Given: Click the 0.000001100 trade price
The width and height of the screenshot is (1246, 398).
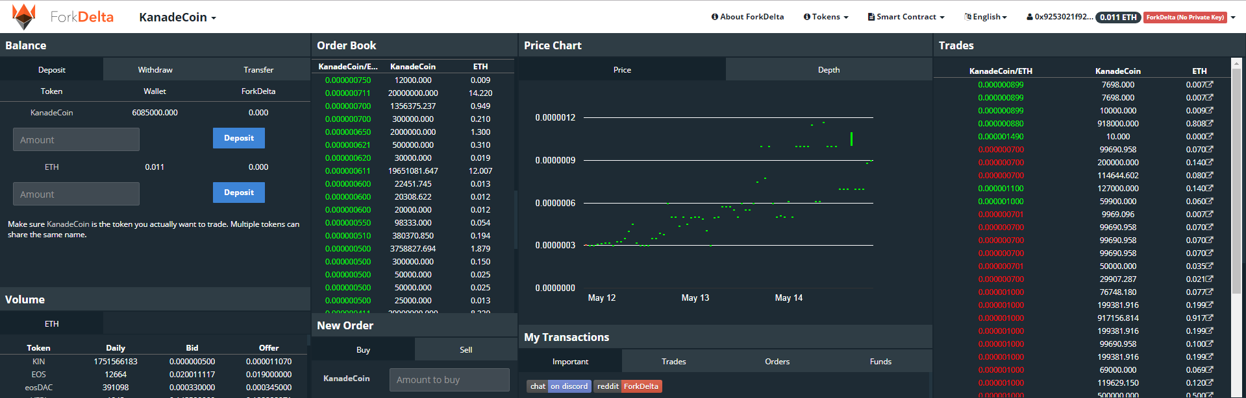Looking at the screenshot, I should [1001, 189].
